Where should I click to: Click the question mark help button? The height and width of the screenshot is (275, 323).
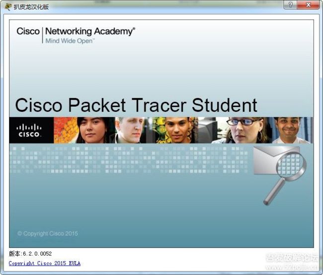coord(290,5)
